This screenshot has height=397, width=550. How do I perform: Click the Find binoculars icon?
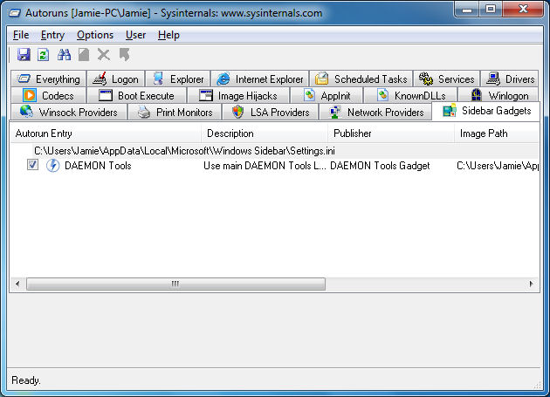coord(64,55)
